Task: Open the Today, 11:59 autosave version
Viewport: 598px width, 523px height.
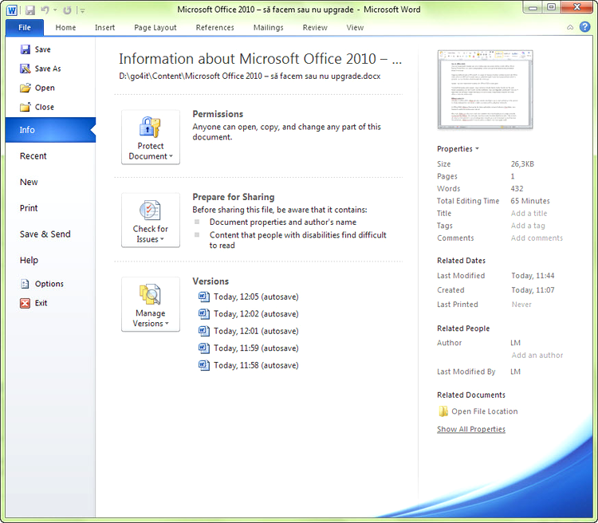Action: (249, 348)
